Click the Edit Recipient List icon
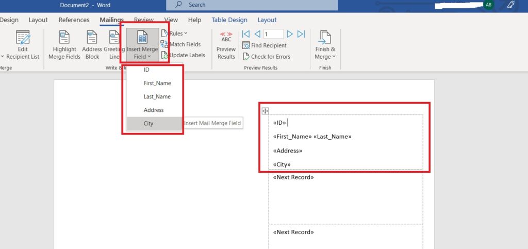 point(23,38)
